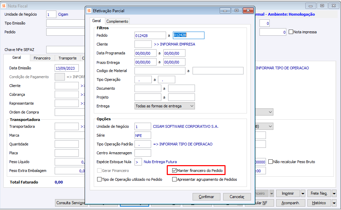The image size is (341, 210).
Task: Click the Espécie Estoque Nula field
Action: (x=138, y=162)
